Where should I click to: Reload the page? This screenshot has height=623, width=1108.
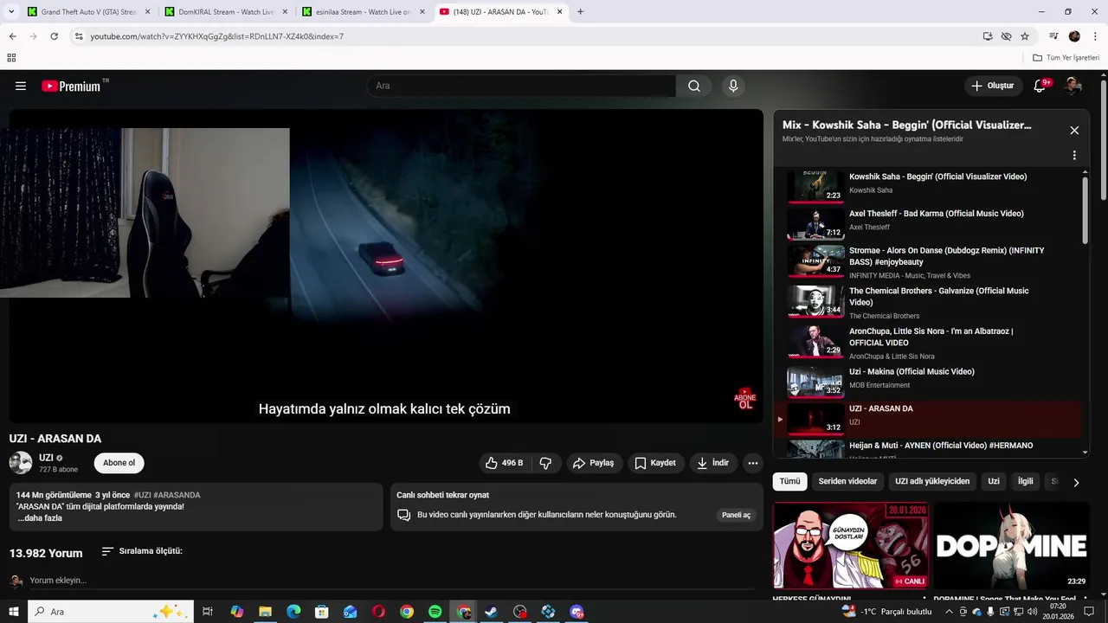point(54,36)
